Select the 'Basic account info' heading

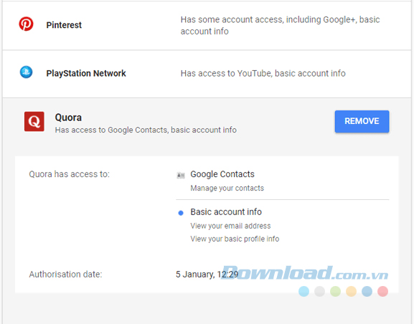(226, 212)
